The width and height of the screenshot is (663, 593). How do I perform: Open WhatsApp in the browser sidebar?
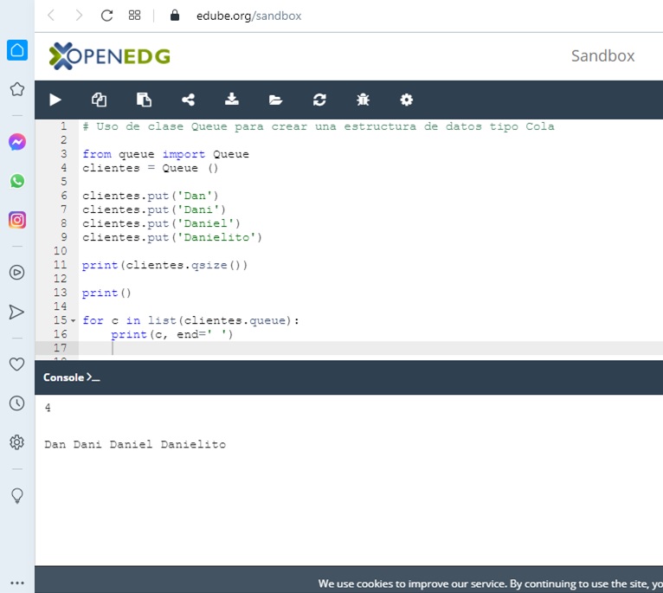16,181
